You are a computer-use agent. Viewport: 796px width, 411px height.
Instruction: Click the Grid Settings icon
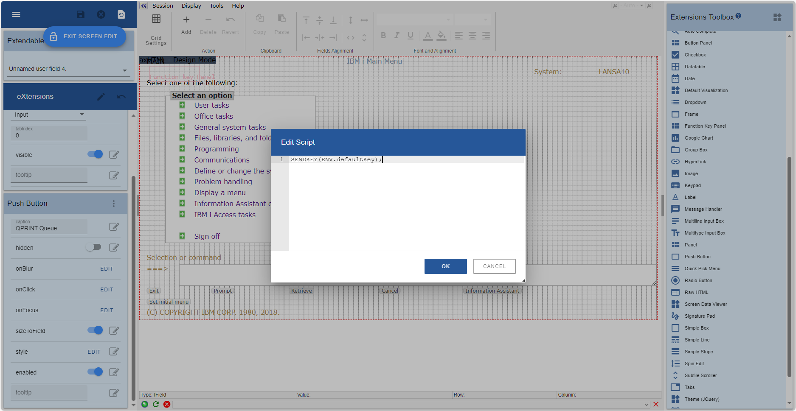coord(156,19)
